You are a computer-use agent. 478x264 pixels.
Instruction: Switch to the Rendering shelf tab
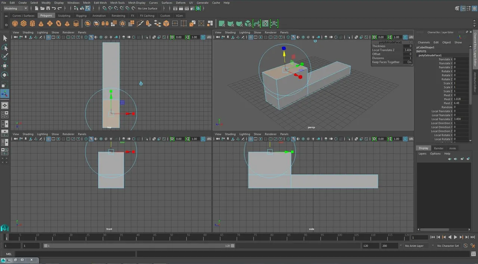pos(118,16)
